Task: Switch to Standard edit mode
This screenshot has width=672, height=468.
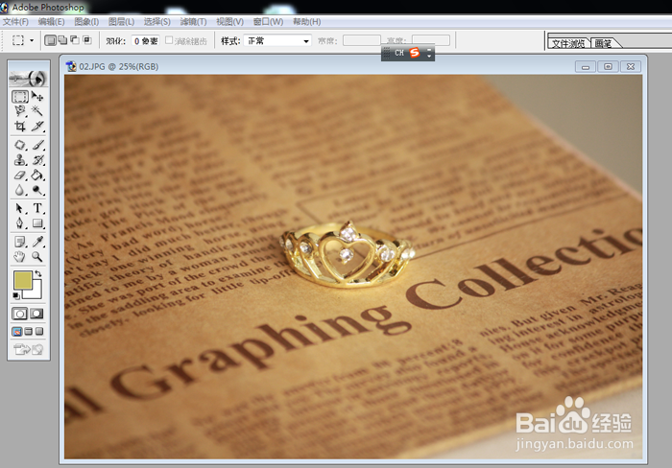Action: point(20,314)
